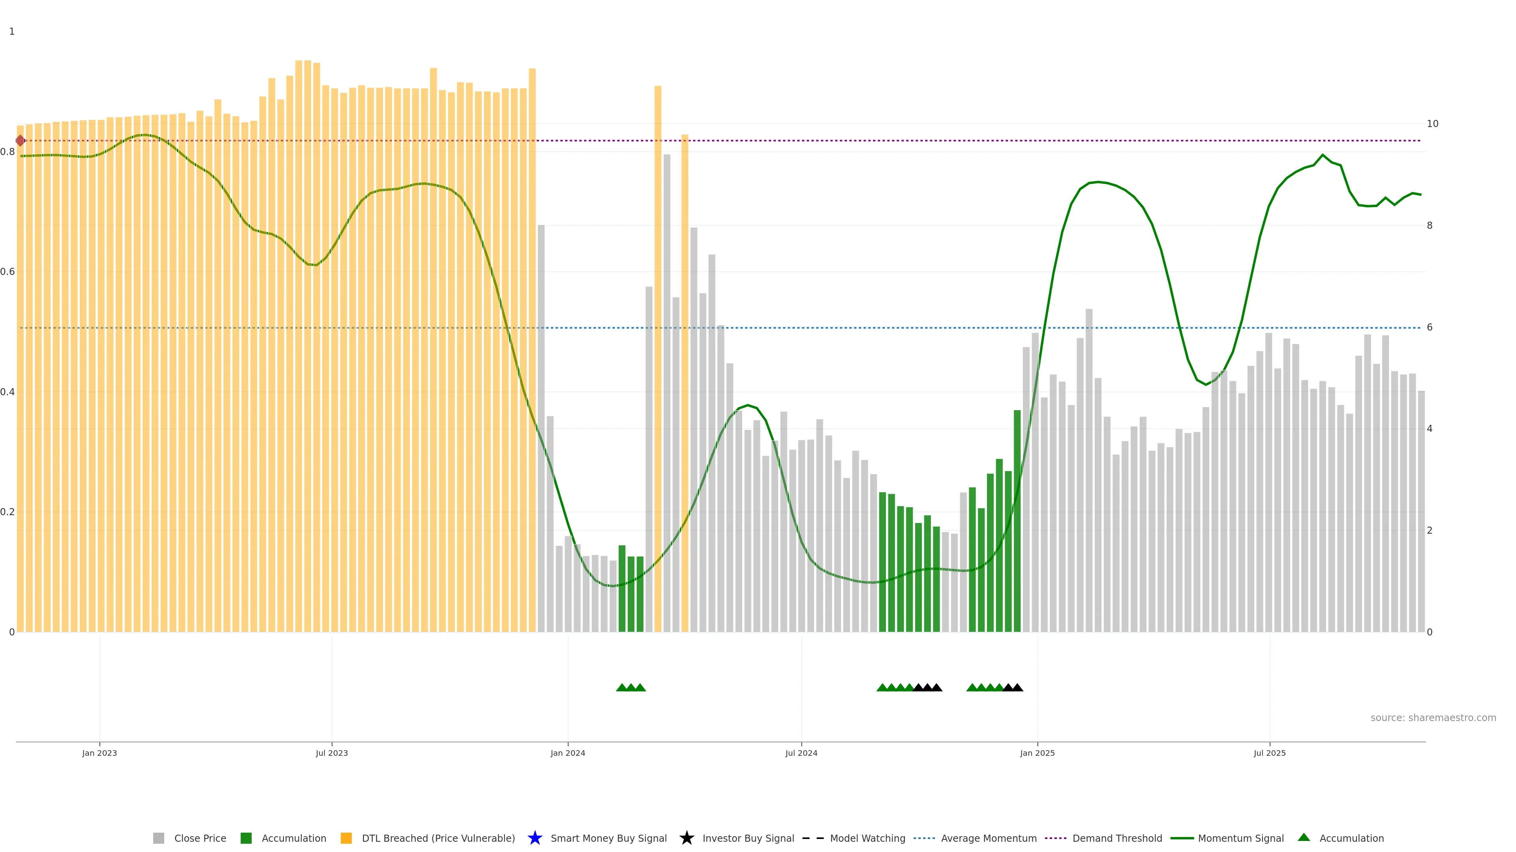Screen dimensions: 1516x852
Task: Click the first accumulation triangle after Jan 2024
Action: [621, 688]
